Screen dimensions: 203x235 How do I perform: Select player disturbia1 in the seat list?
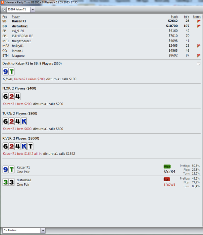tap(20, 26)
